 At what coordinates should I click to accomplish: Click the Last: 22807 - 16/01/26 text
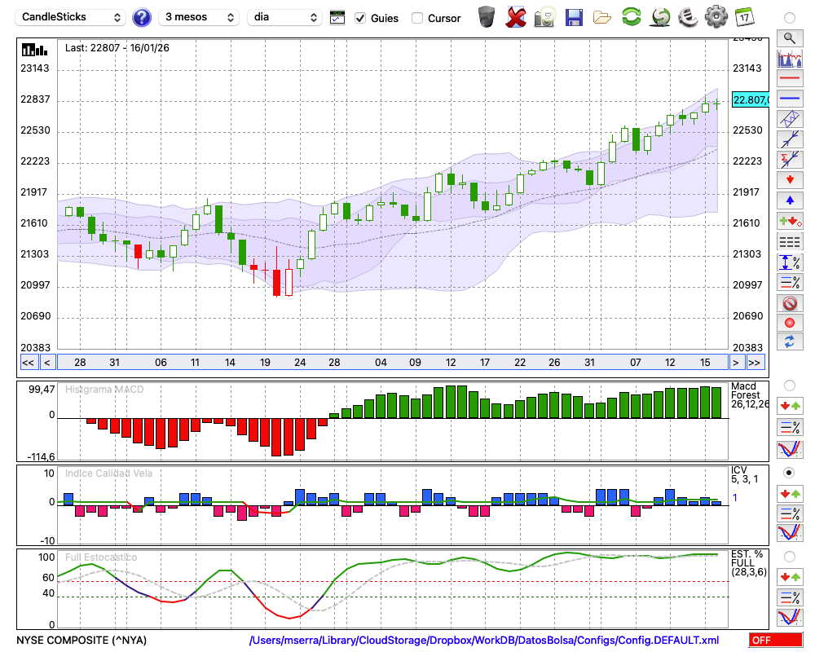pos(117,48)
